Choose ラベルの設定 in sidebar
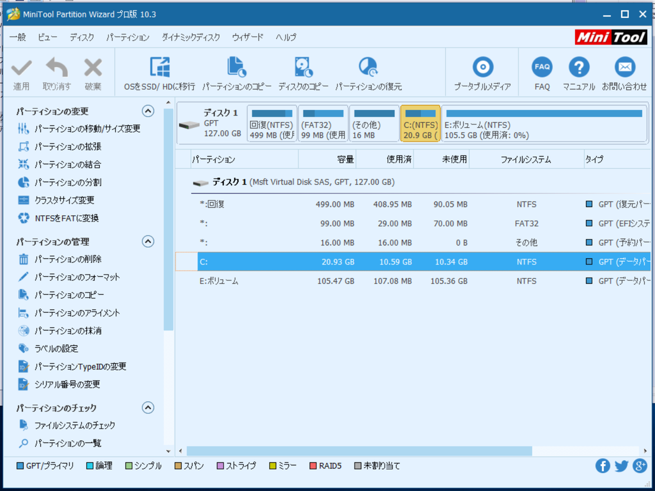Image resolution: width=655 pixels, height=491 pixels. (47, 348)
